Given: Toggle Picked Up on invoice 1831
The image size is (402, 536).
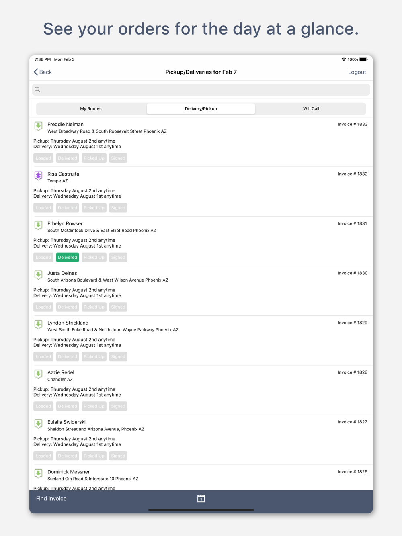Looking at the screenshot, I should pyautogui.click(x=94, y=258).
